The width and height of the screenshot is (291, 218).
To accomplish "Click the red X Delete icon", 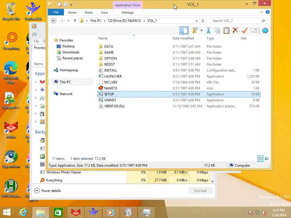I will [235, 30].
